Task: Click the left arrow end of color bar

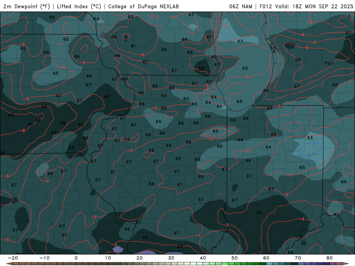Action: click(x=9, y=264)
